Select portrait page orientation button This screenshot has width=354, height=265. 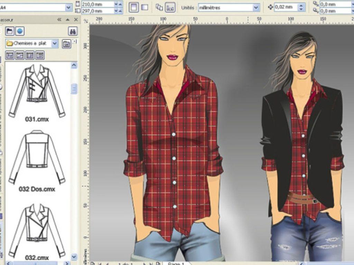click(134, 7)
